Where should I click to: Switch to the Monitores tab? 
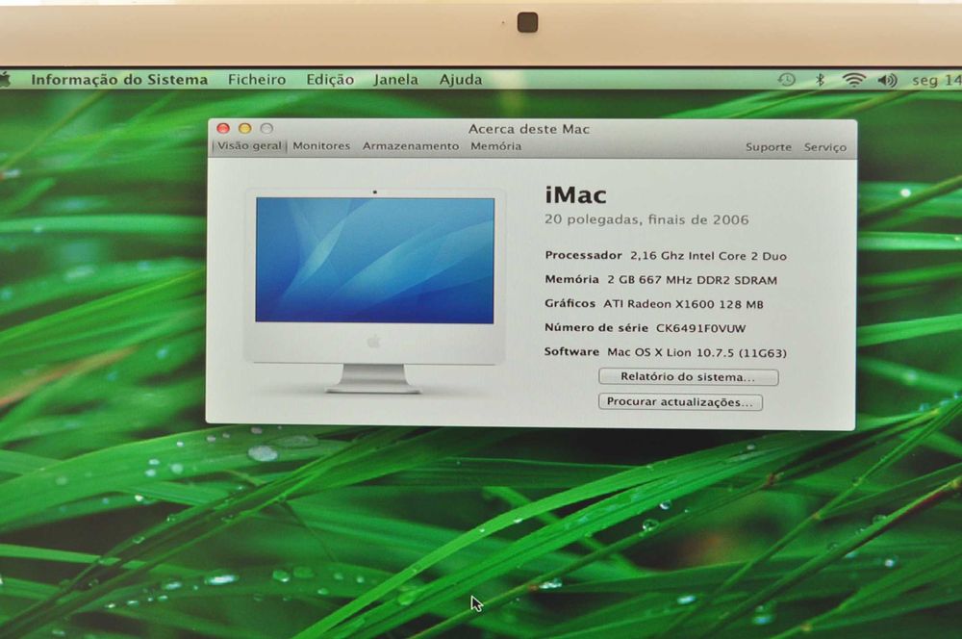321,146
